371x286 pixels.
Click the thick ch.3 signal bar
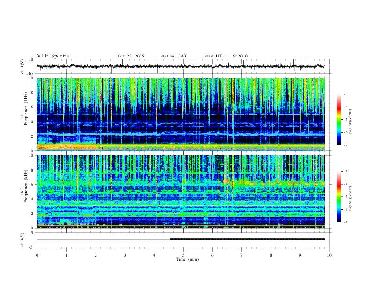247,239
